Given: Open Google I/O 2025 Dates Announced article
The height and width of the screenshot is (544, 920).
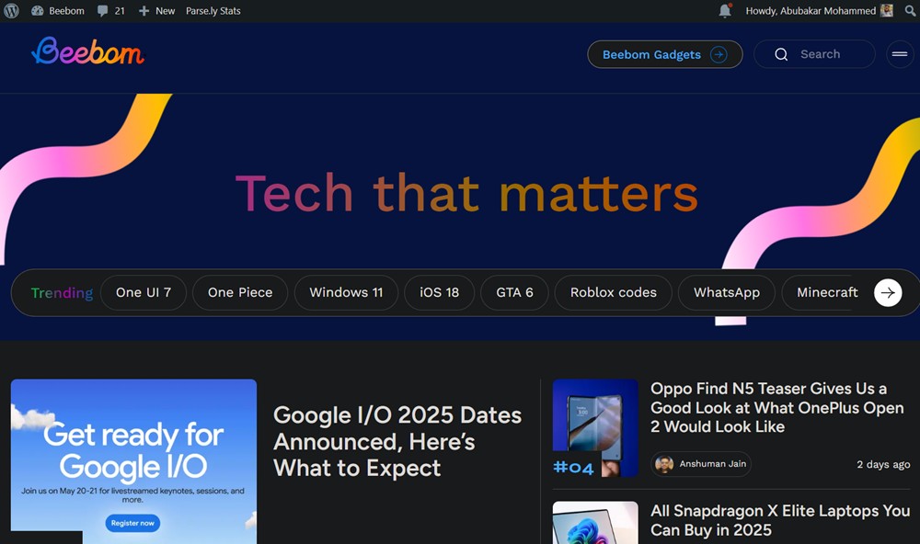Looking at the screenshot, I should click(x=397, y=441).
